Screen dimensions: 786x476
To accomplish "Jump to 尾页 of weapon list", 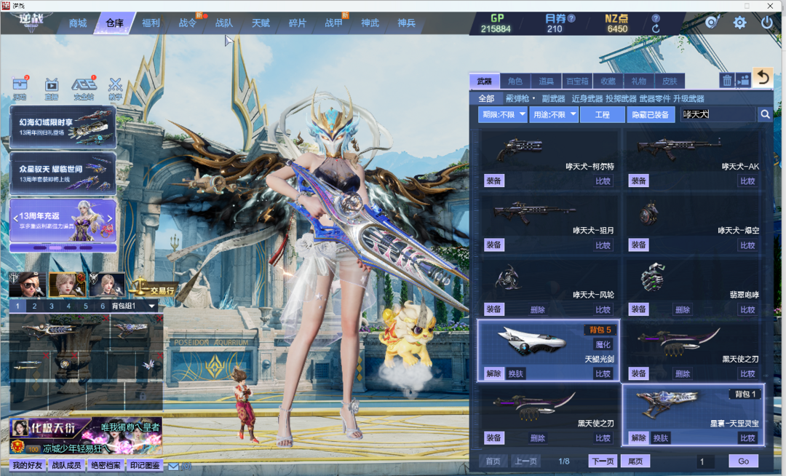I will (x=635, y=461).
